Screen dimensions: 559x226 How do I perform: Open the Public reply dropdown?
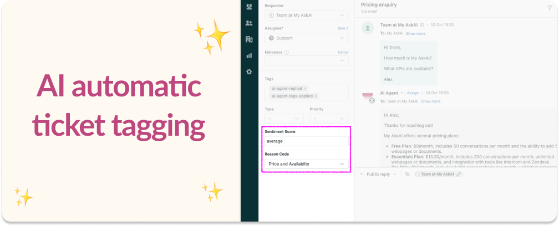coord(378,174)
